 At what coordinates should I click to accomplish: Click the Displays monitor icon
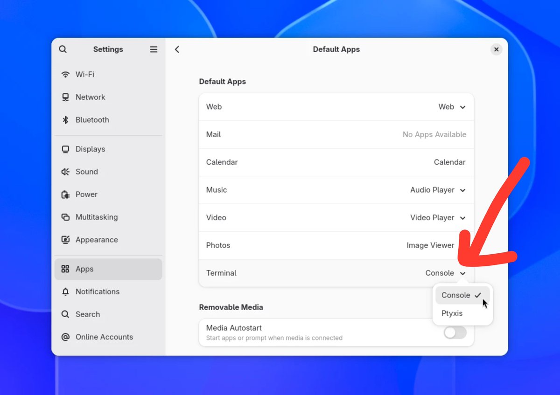66,149
